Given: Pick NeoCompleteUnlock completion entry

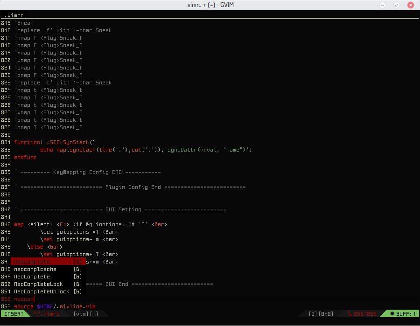Looking at the screenshot, I should 48,292.
